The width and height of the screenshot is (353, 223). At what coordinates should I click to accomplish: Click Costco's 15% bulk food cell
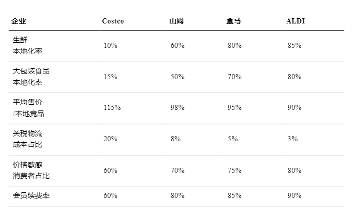pos(110,77)
